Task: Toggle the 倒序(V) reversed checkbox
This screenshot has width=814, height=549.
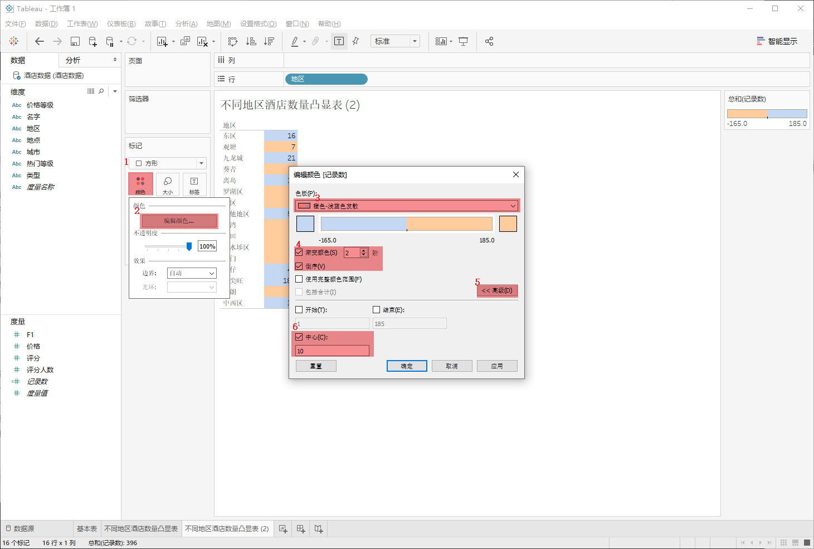Action: (x=299, y=266)
